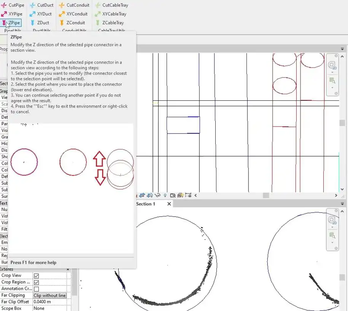Choose the ZConduit tool
Image resolution: width=348 pixels, height=311 pixels.
(72, 23)
